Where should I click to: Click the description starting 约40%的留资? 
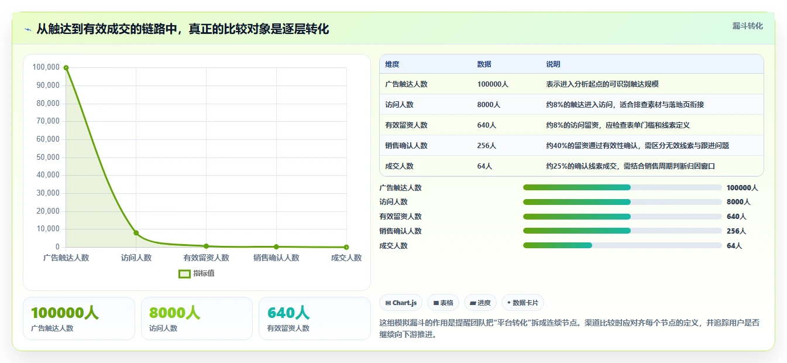pyautogui.click(x=637, y=146)
